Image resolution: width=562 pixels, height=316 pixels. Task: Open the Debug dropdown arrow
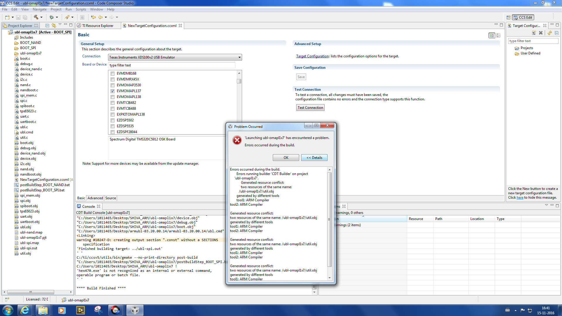(57, 17)
